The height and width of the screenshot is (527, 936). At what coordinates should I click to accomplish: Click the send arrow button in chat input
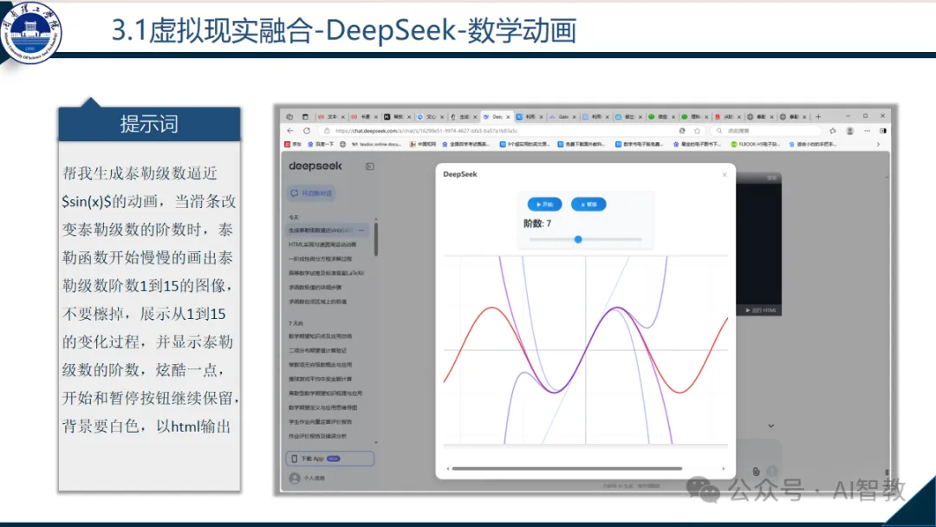[x=772, y=472]
